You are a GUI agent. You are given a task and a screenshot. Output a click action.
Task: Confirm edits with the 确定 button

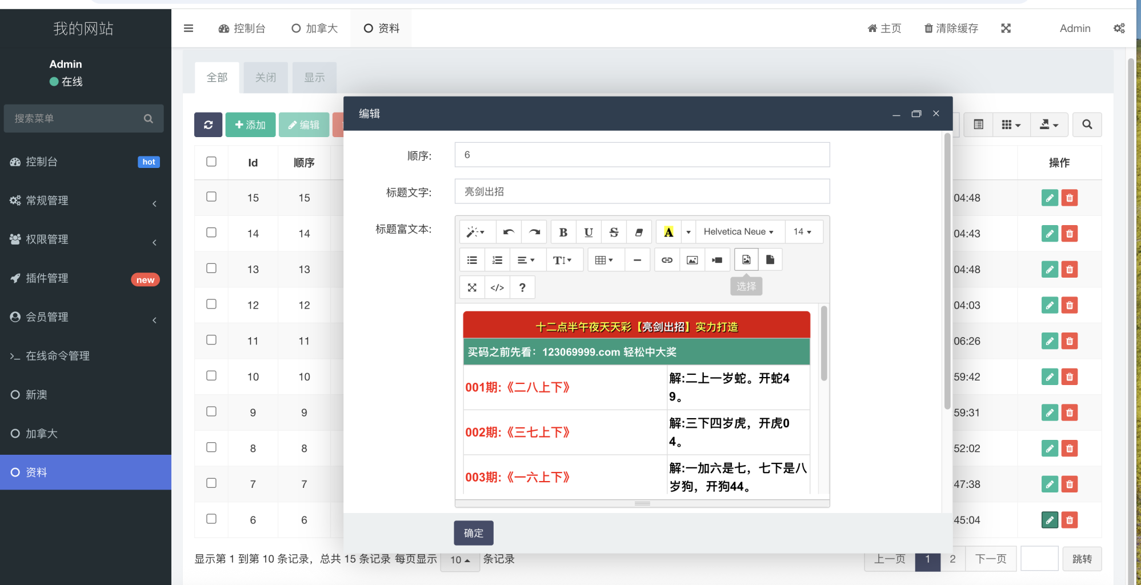point(473,532)
